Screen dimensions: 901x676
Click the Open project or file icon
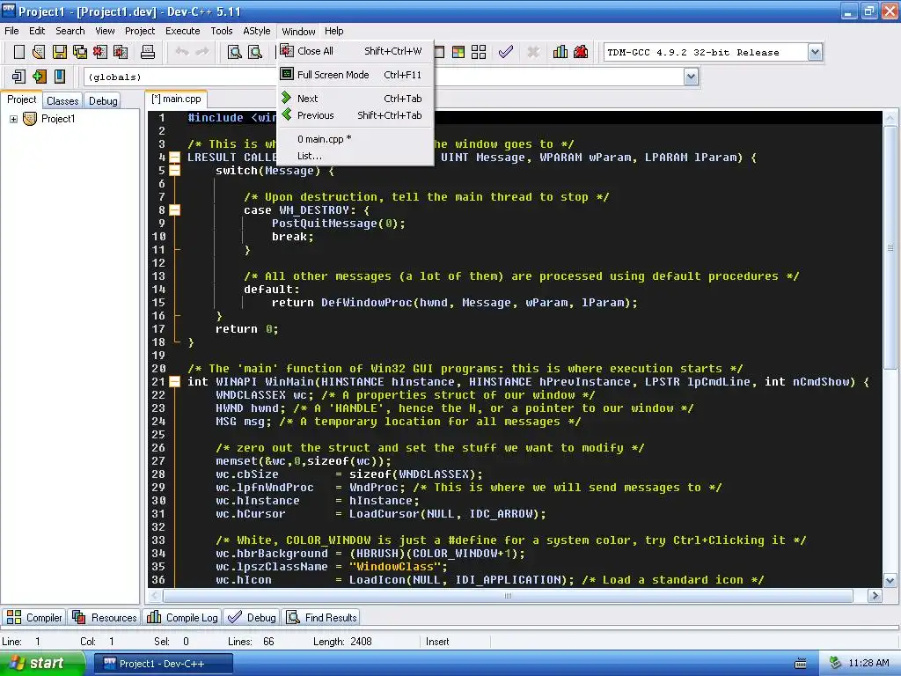pos(39,52)
